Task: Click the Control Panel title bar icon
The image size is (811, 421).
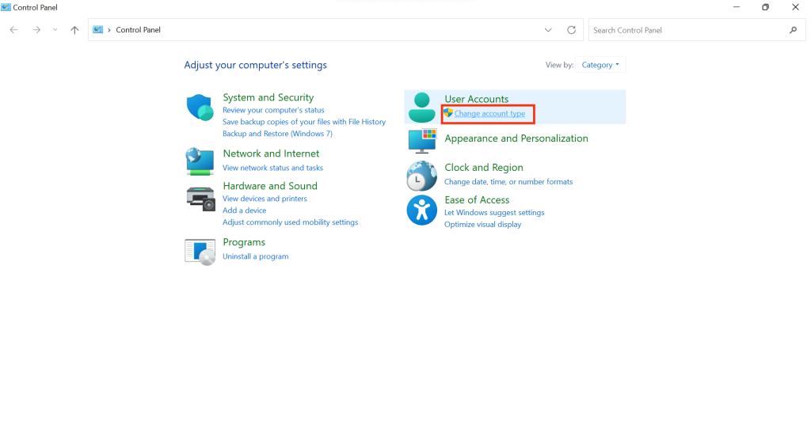Action: 6,7
